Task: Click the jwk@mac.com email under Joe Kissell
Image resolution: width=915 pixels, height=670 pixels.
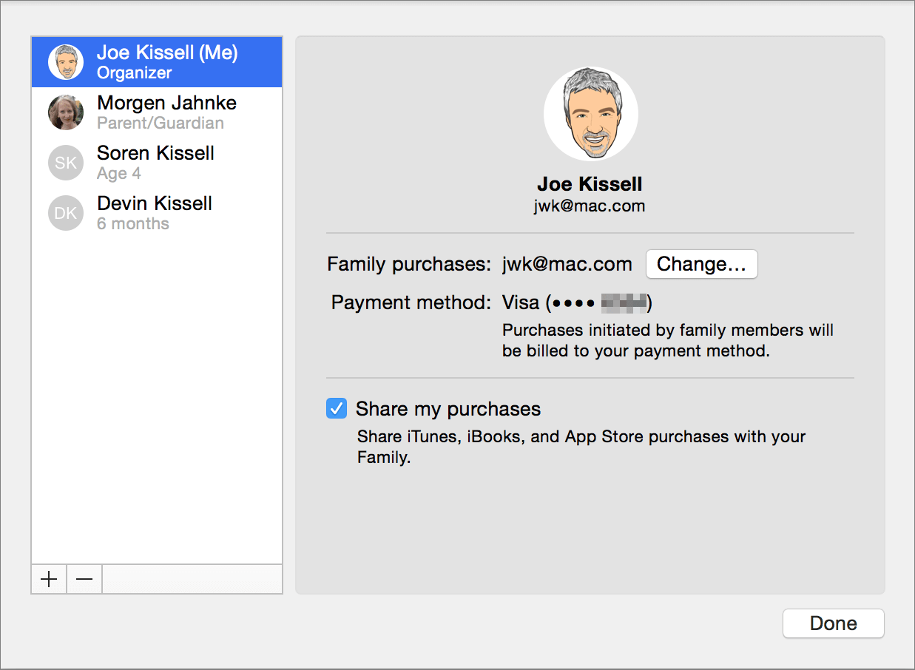Action: (x=590, y=206)
